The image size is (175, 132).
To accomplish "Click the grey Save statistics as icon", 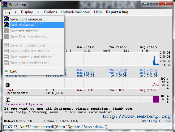I will [x=6, y=31].
